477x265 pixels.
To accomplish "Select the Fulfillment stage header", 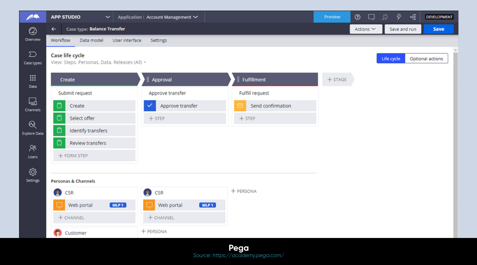I will click(275, 79).
